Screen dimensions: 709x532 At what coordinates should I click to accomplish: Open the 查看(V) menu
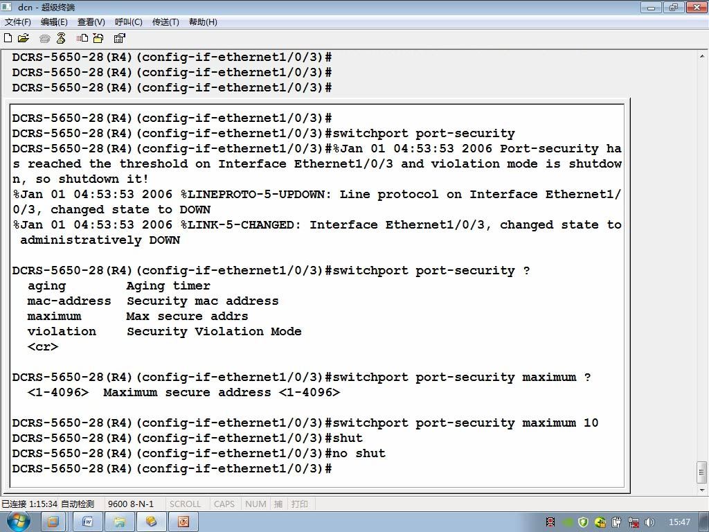click(91, 21)
